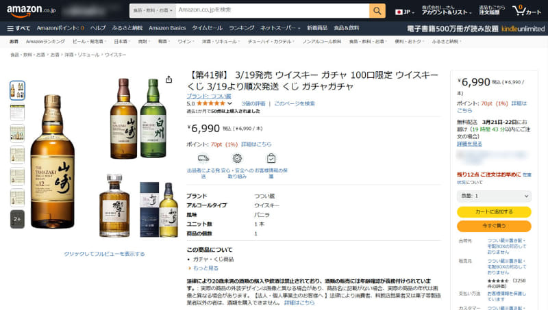The height and width of the screenshot is (310, 548).
Task: Open Amazonポイント in navigation bar
Action: click(x=60, y=28)
